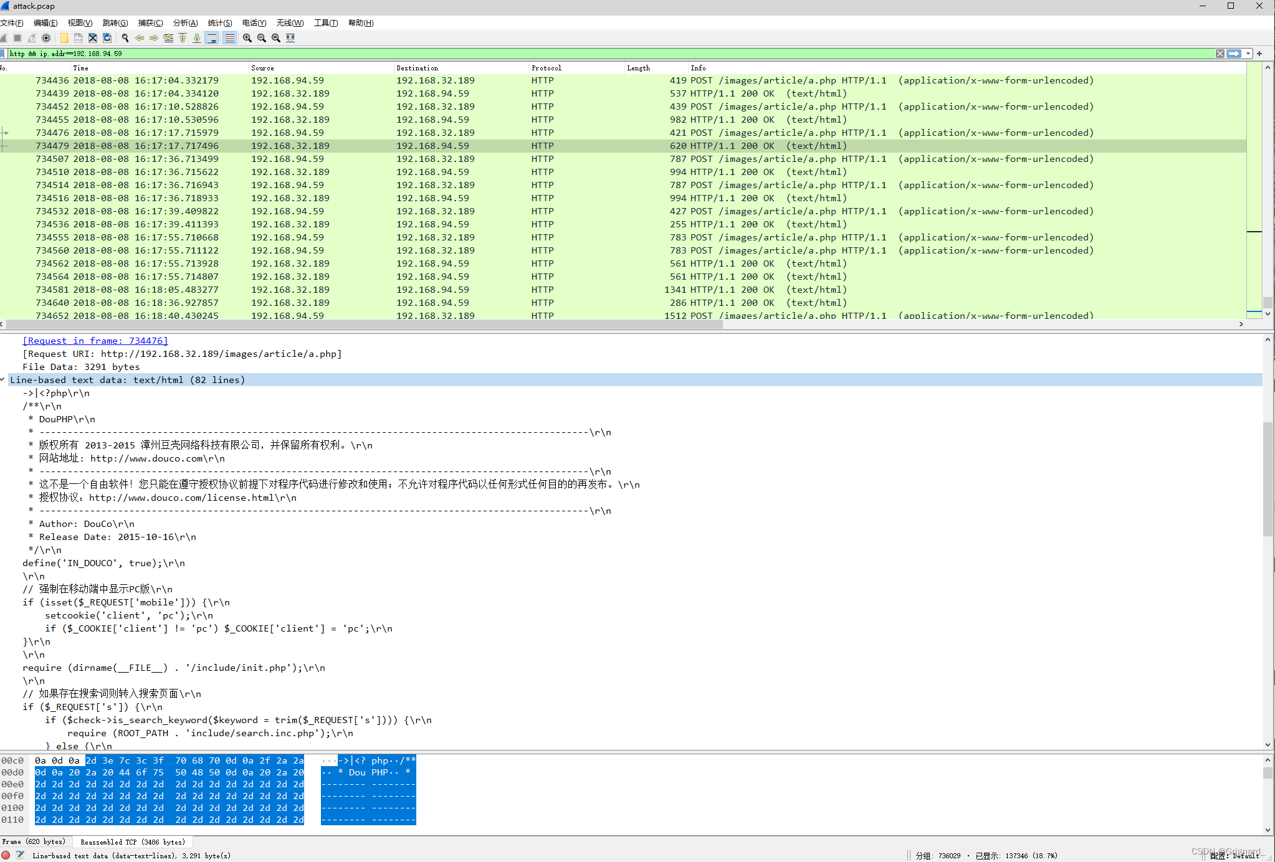The image size is (1275, 862).
Task: Click the display filter text field
Action: point(611,54)
